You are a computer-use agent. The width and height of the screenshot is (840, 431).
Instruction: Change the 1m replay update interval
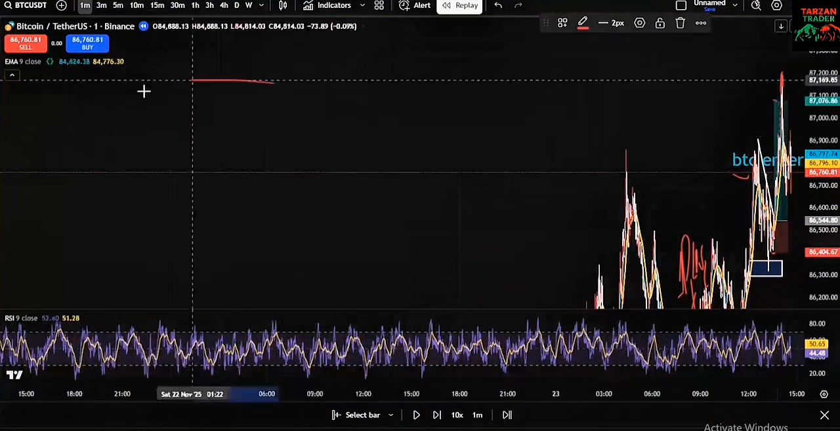[478, 415]
